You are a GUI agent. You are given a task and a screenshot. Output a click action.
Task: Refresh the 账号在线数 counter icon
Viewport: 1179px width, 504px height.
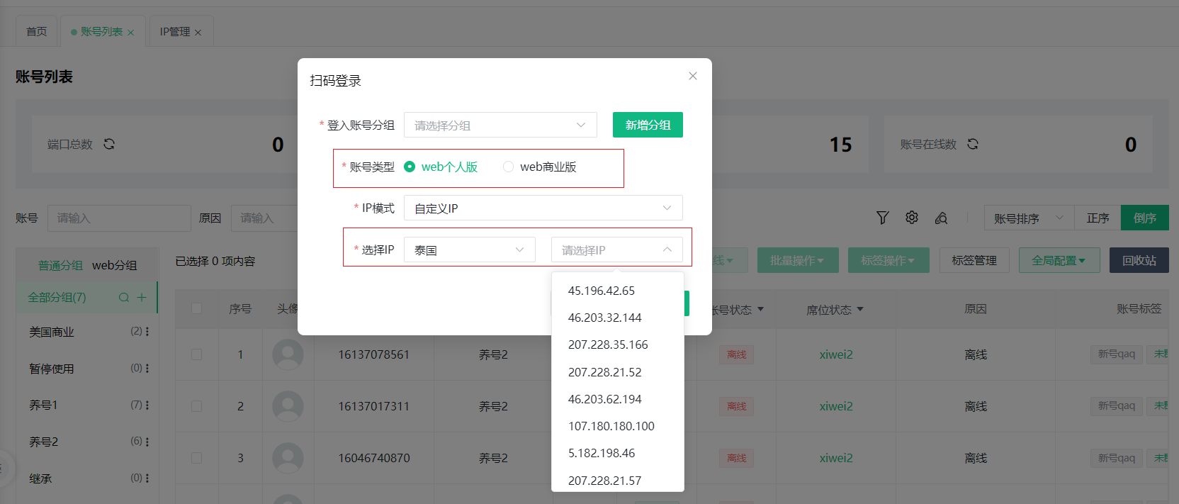[x=973, y=144]
